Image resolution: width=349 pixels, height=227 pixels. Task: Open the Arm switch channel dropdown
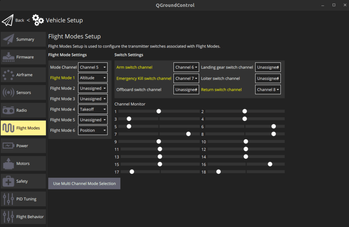click(186, 68)
